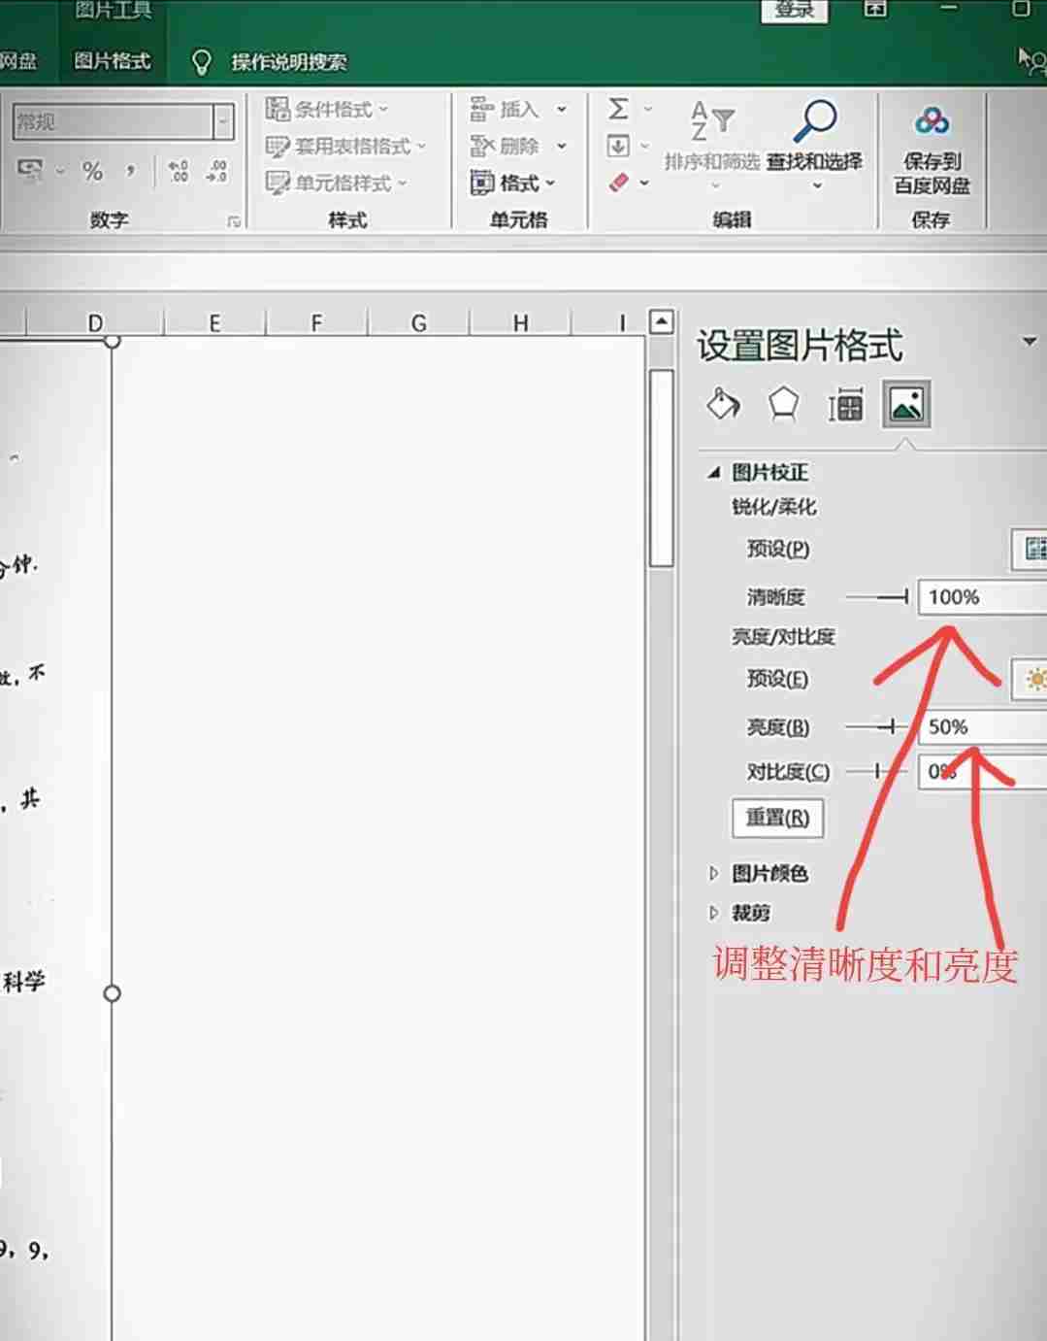
Task: Expand the Crop (裁剪) section
Action: 714,913
